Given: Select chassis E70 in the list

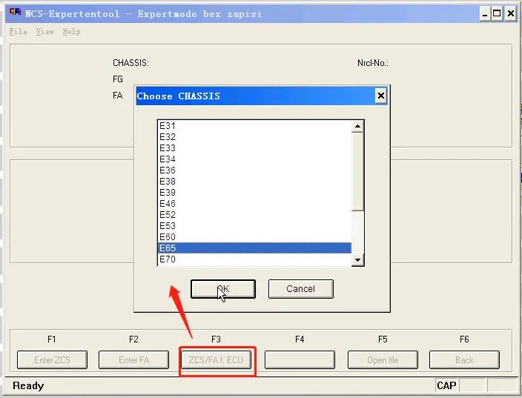Looking at the screenshot, I should pos(254,259).
